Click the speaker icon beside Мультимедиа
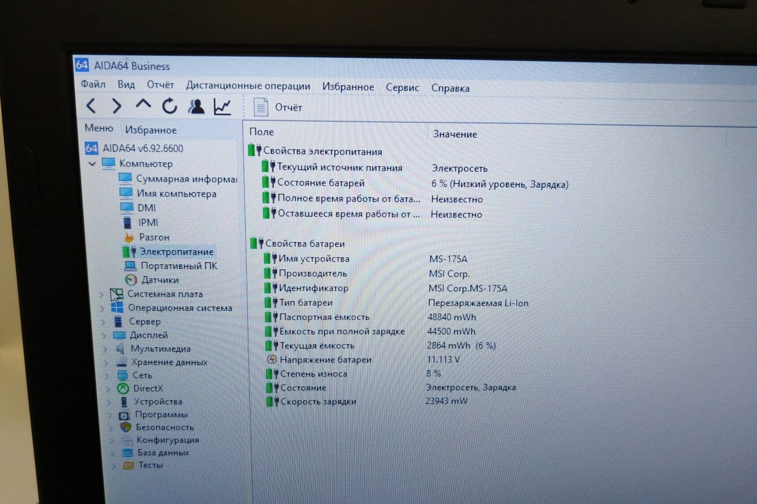757x504 pixels. (120, 349)
